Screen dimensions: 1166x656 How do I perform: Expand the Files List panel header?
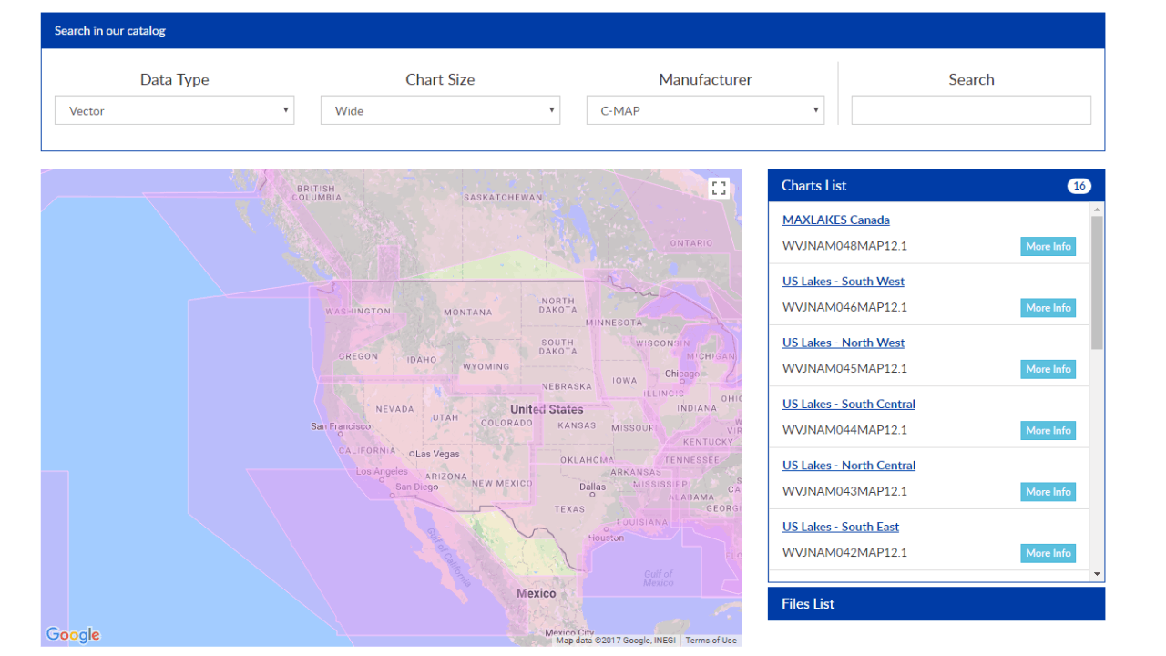936,603
